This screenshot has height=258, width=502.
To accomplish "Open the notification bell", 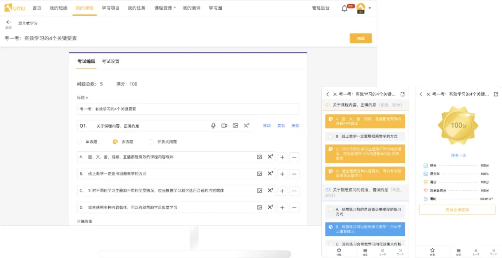I will point(344,8).
